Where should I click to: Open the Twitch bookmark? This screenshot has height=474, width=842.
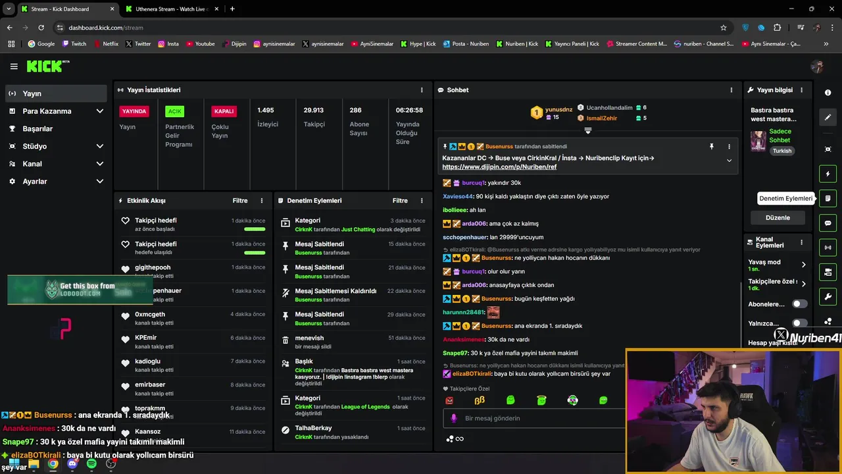[x=74, y=44]
